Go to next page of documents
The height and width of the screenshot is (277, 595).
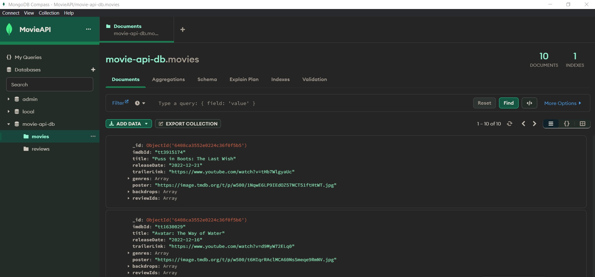[534, 124]
